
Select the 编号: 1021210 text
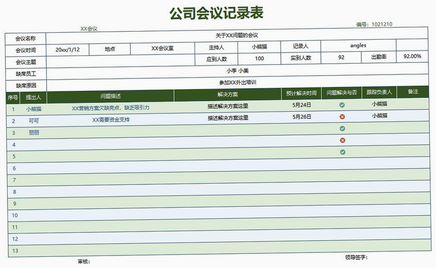(374, 25)
